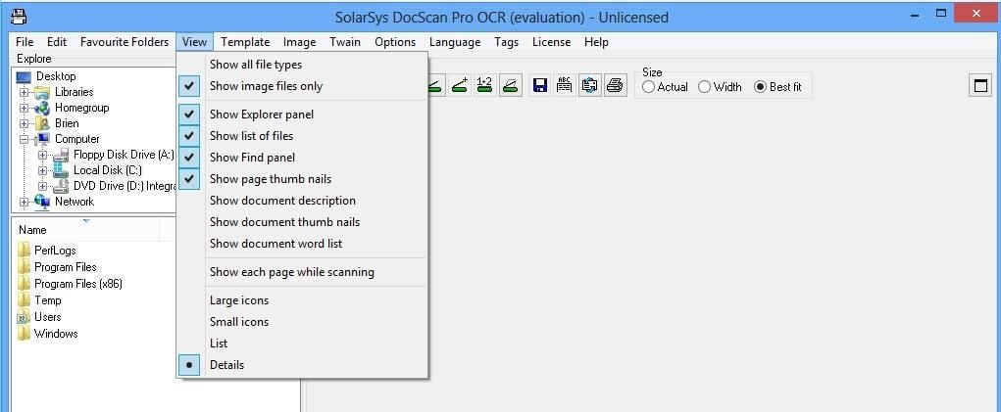Image resolution: width=1001 pixels, height=412 pixels.
Task: Switch to List view
Action: 301,343
